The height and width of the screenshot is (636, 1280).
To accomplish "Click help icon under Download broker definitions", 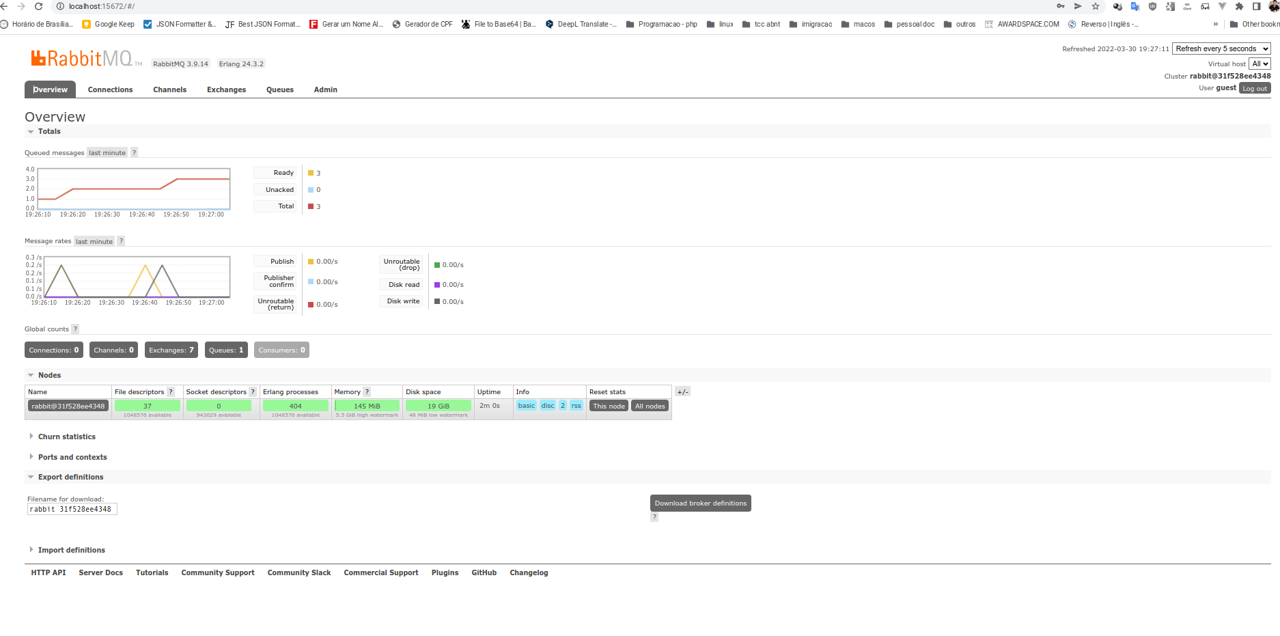I will [654, 517].
